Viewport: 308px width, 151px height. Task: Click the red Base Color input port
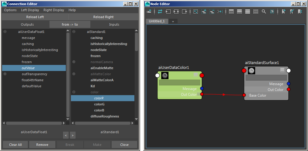point(244,95)
